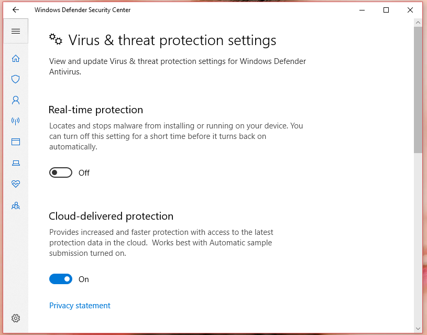The height and width of the screenshot is (335, 427).
Task: Click the scrollbar up arrow
Action: (419, 23)
